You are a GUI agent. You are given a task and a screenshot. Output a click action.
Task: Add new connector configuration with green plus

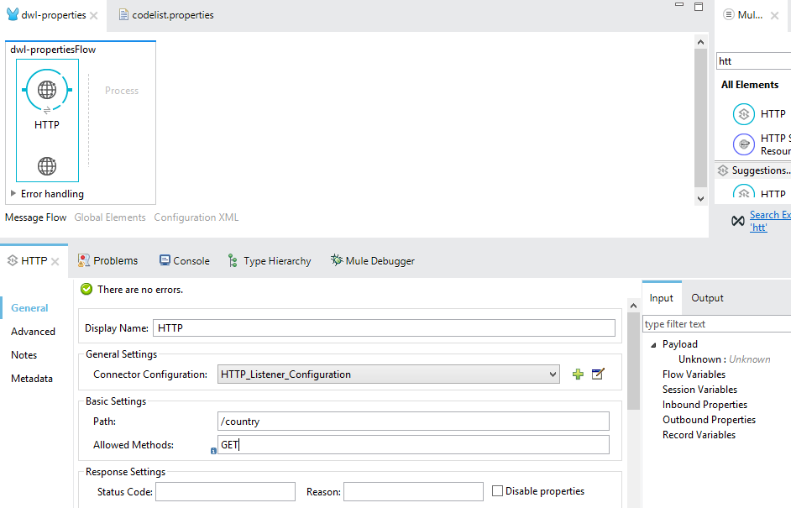(578, 374)
